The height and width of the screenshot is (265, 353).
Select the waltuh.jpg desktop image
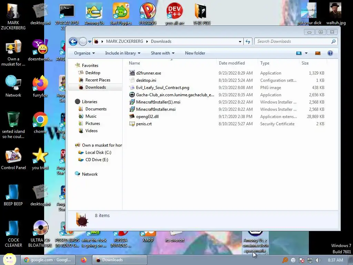[336, 14]
